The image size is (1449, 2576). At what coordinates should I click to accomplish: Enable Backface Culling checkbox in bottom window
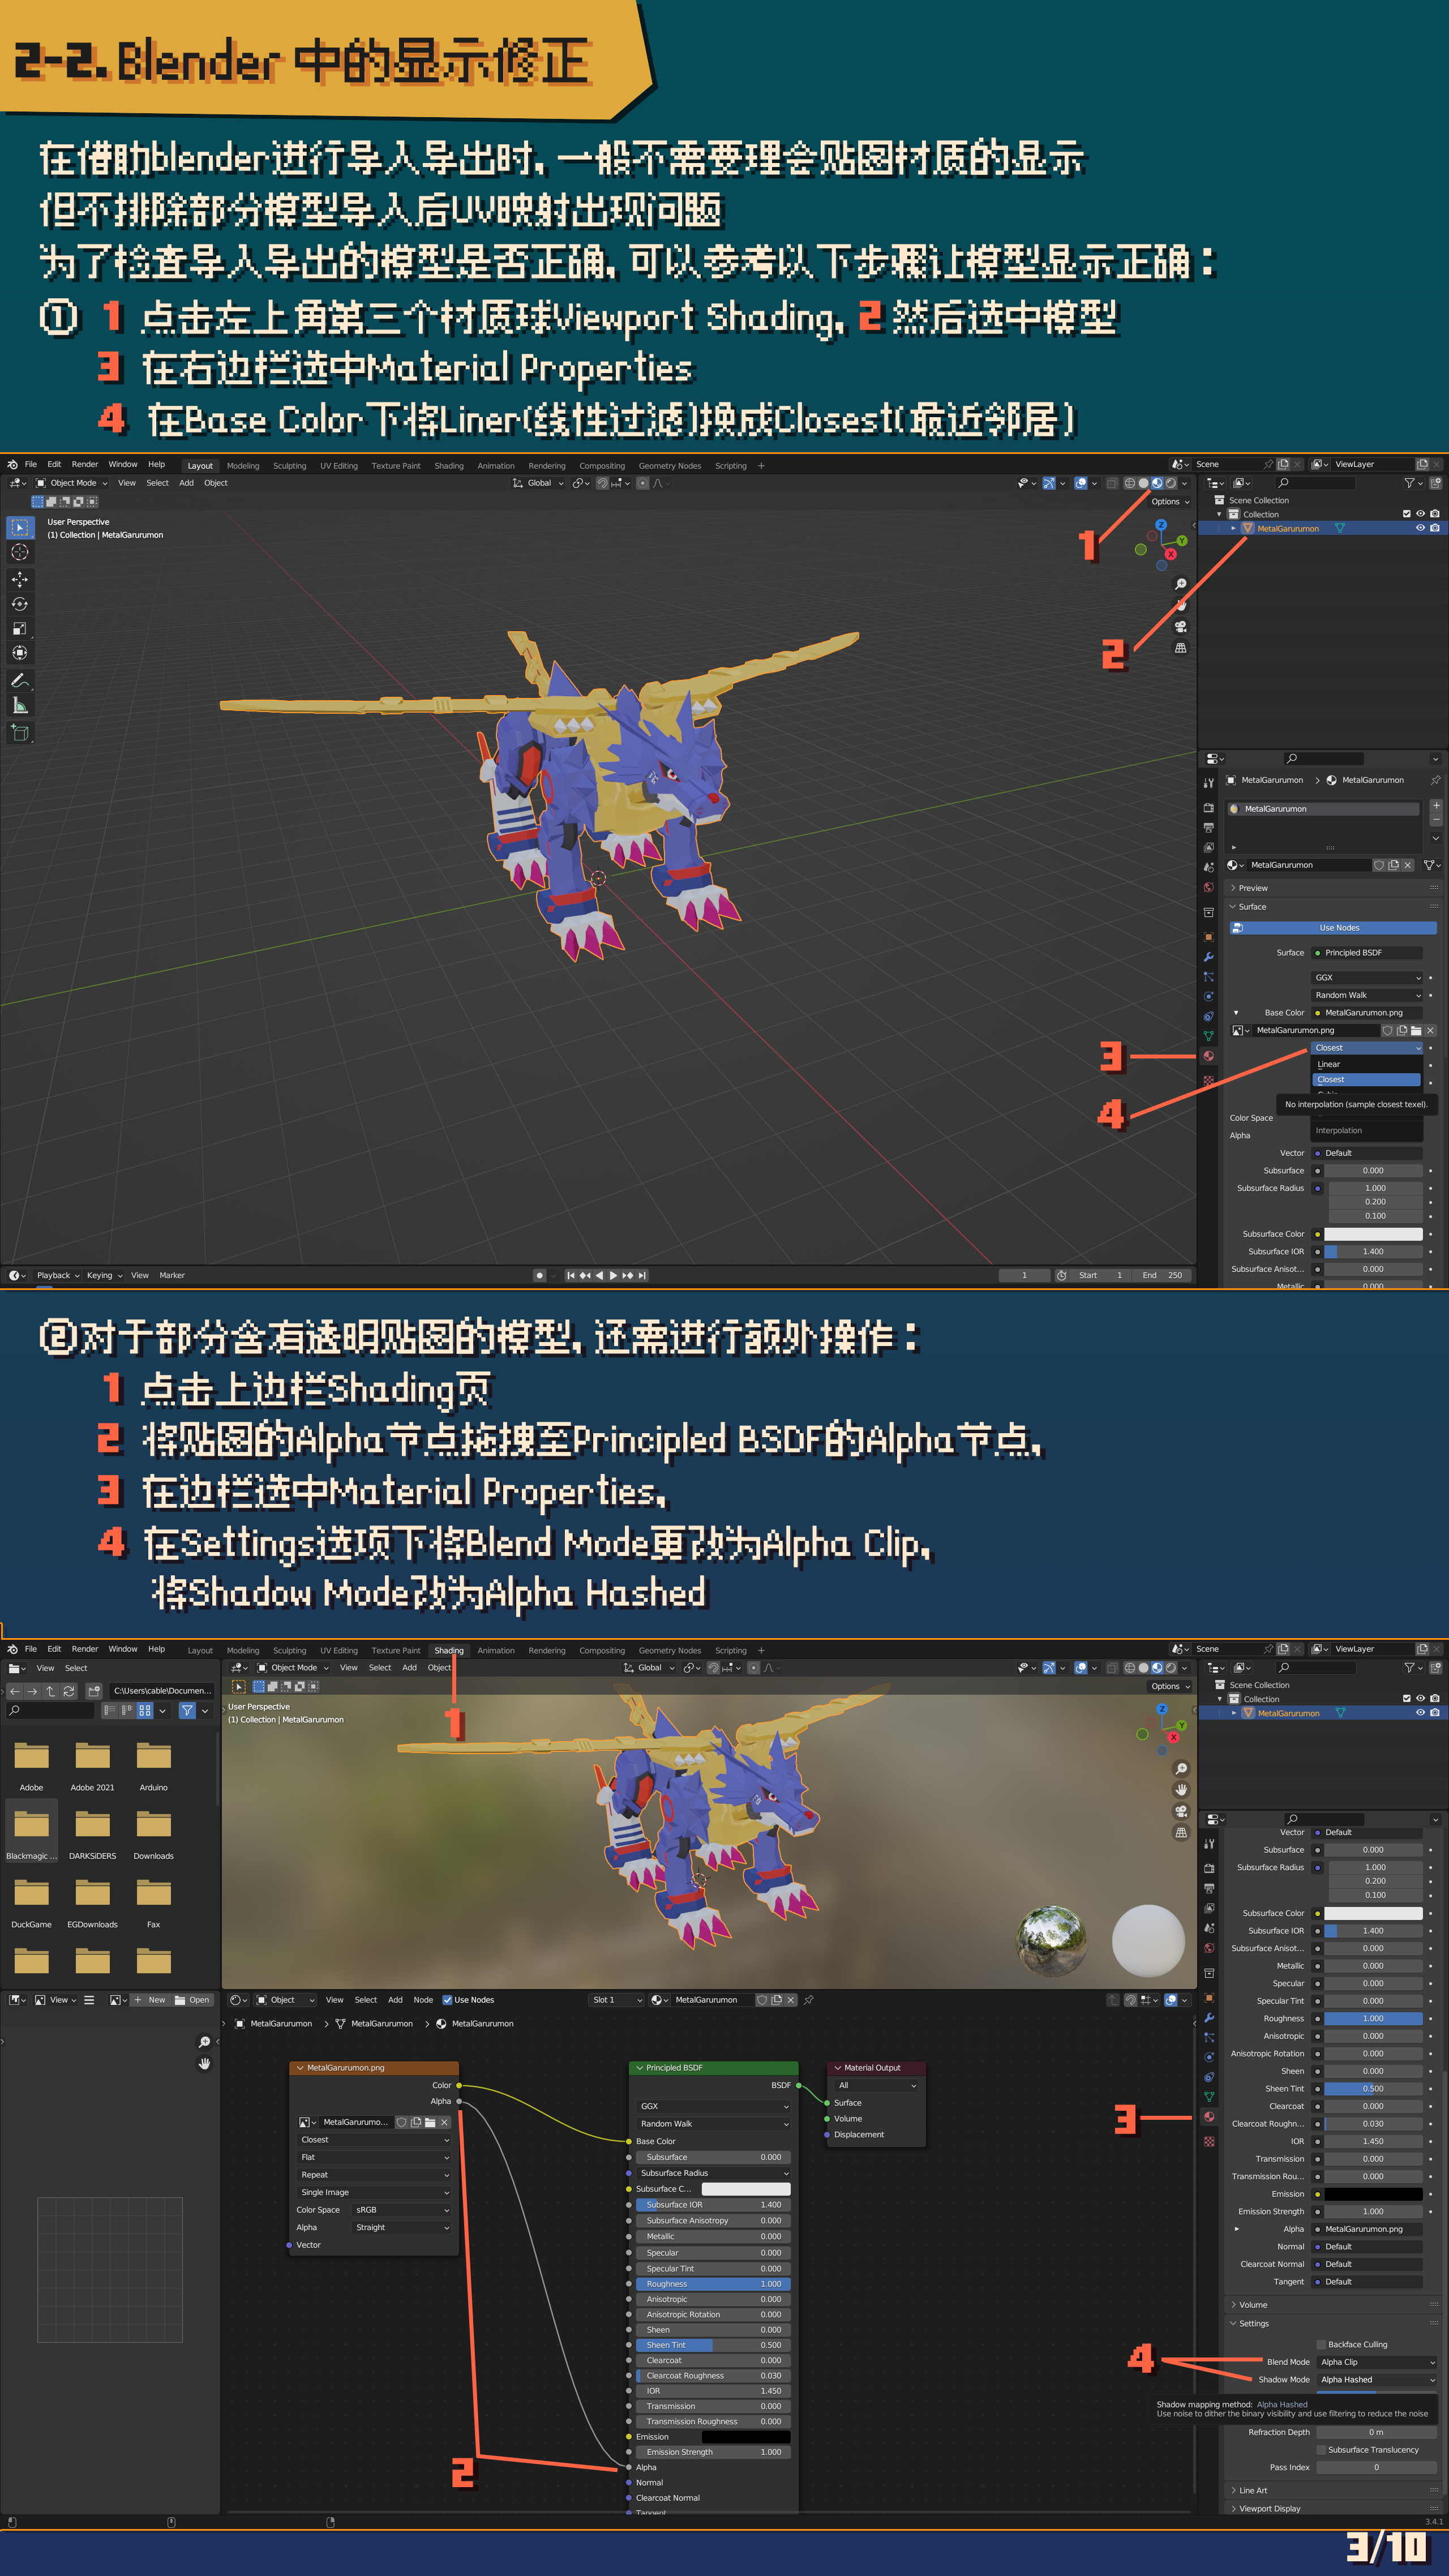pyautogui.click(x=1321, y=2344)
